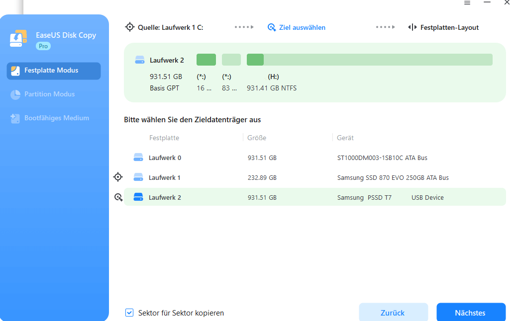This screenshot has width=517, height=321.
Task: Open Partition Modus in sidebar
Action: pyautogui.click(x=49, y=94)
